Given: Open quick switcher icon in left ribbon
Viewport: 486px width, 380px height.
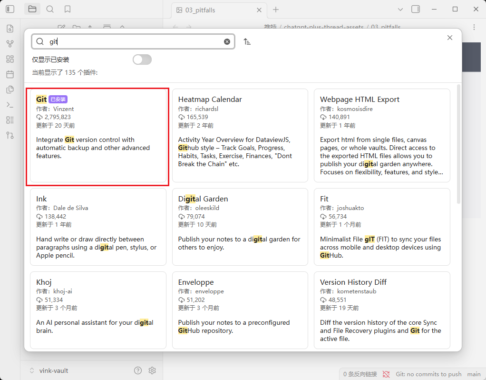Looking at the screenshot, I should [x=10, y=29].
